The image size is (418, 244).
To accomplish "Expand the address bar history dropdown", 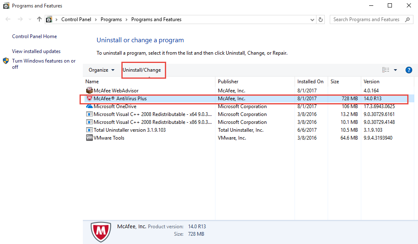I will click(x=312, y=19).
